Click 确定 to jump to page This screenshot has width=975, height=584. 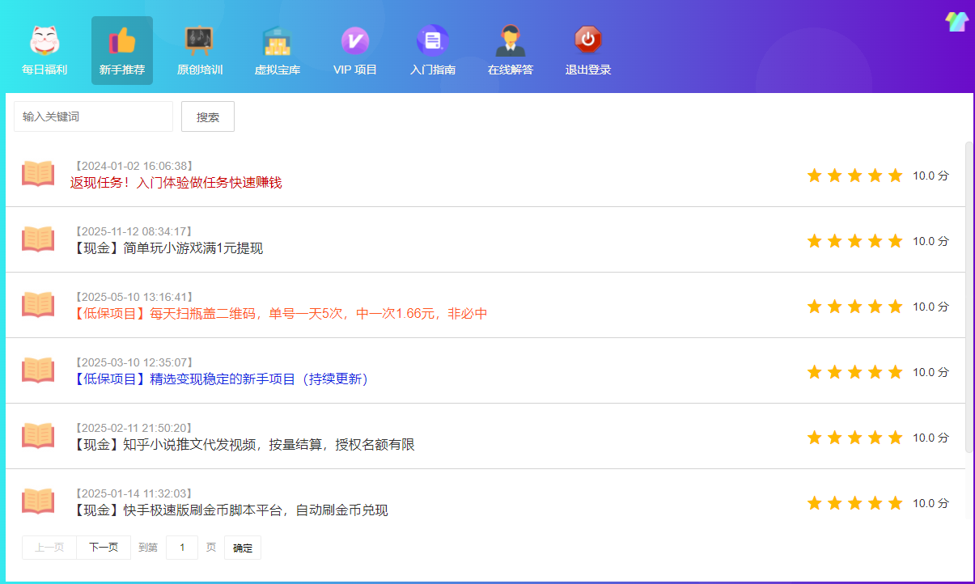click(242, 548)
